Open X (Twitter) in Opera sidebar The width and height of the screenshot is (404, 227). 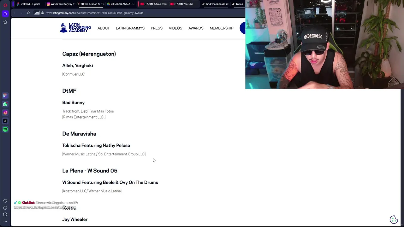pos(5,121)
